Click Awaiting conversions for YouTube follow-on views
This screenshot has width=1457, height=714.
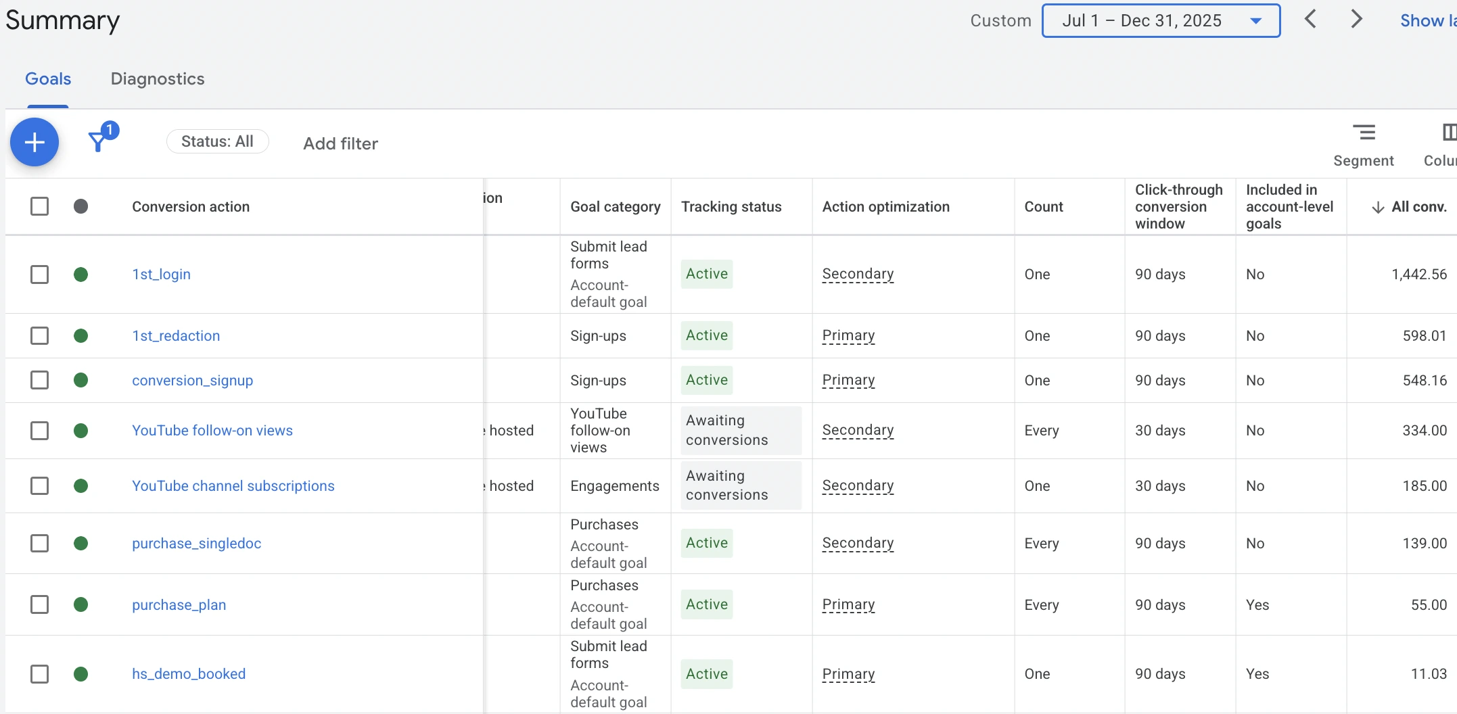point(741,430)
